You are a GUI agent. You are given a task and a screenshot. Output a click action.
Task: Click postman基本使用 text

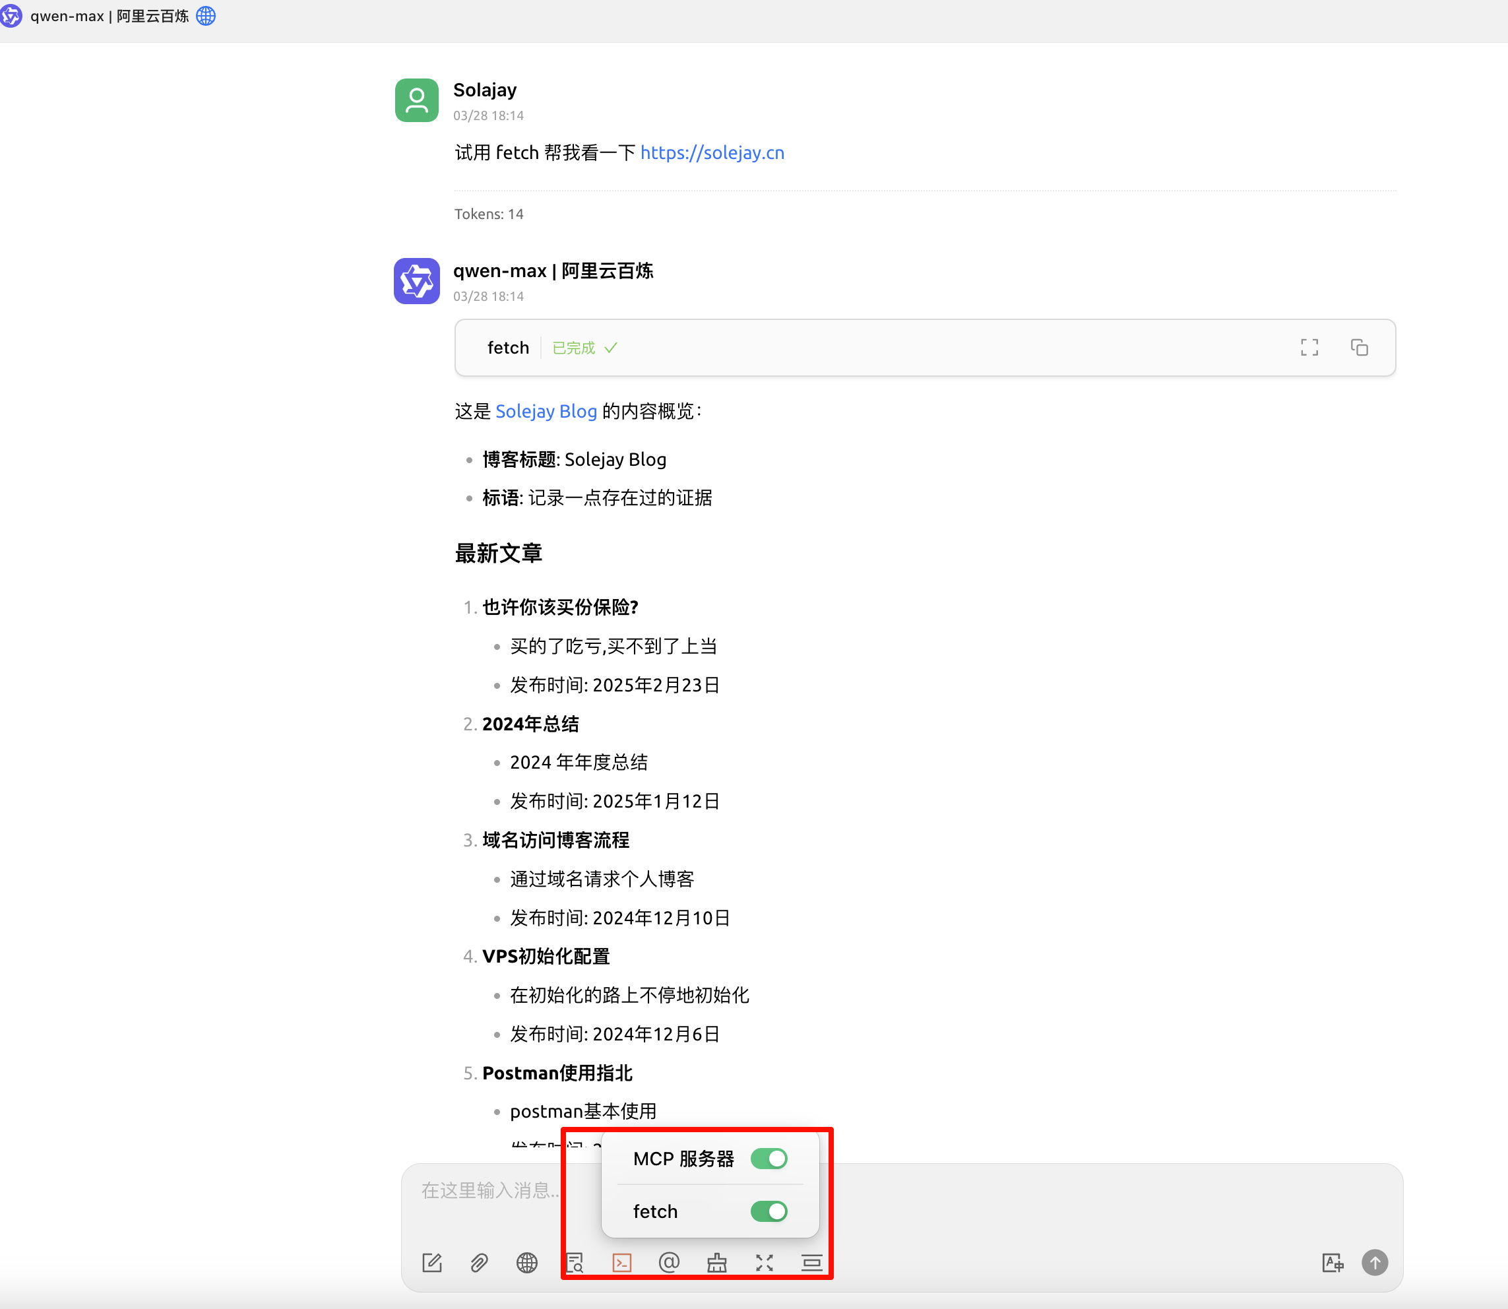point(582,1112)
